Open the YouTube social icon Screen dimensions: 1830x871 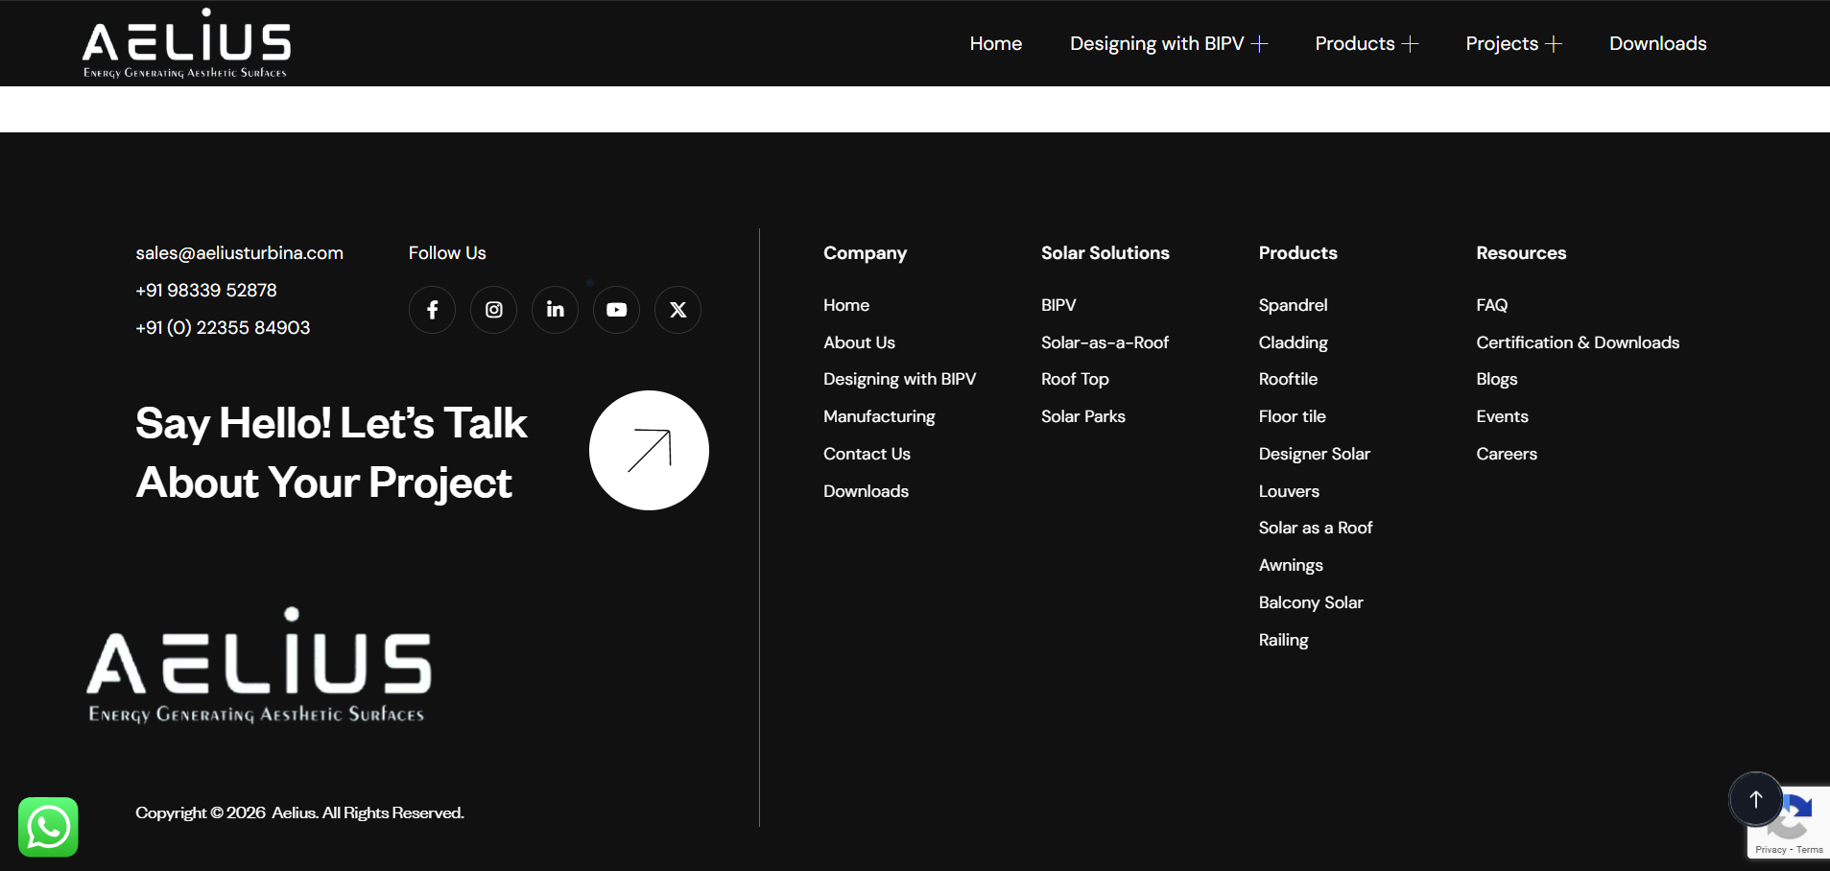[x=616, y=310]
